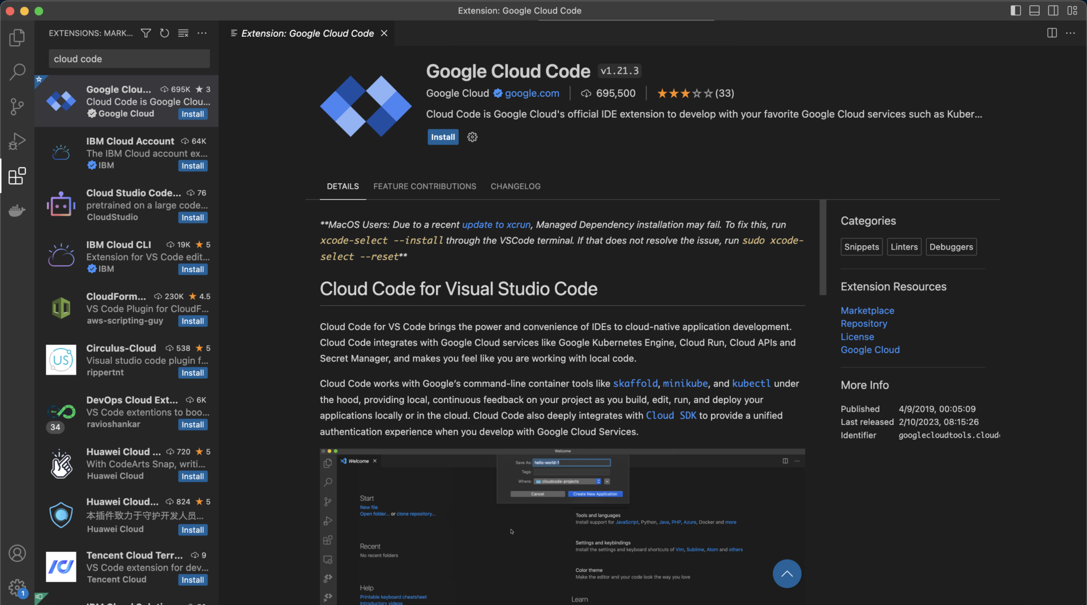The image size is (1087, 605).
Task: Toggle the secondary side bar layout button
Action: (x=1053, y=10)
